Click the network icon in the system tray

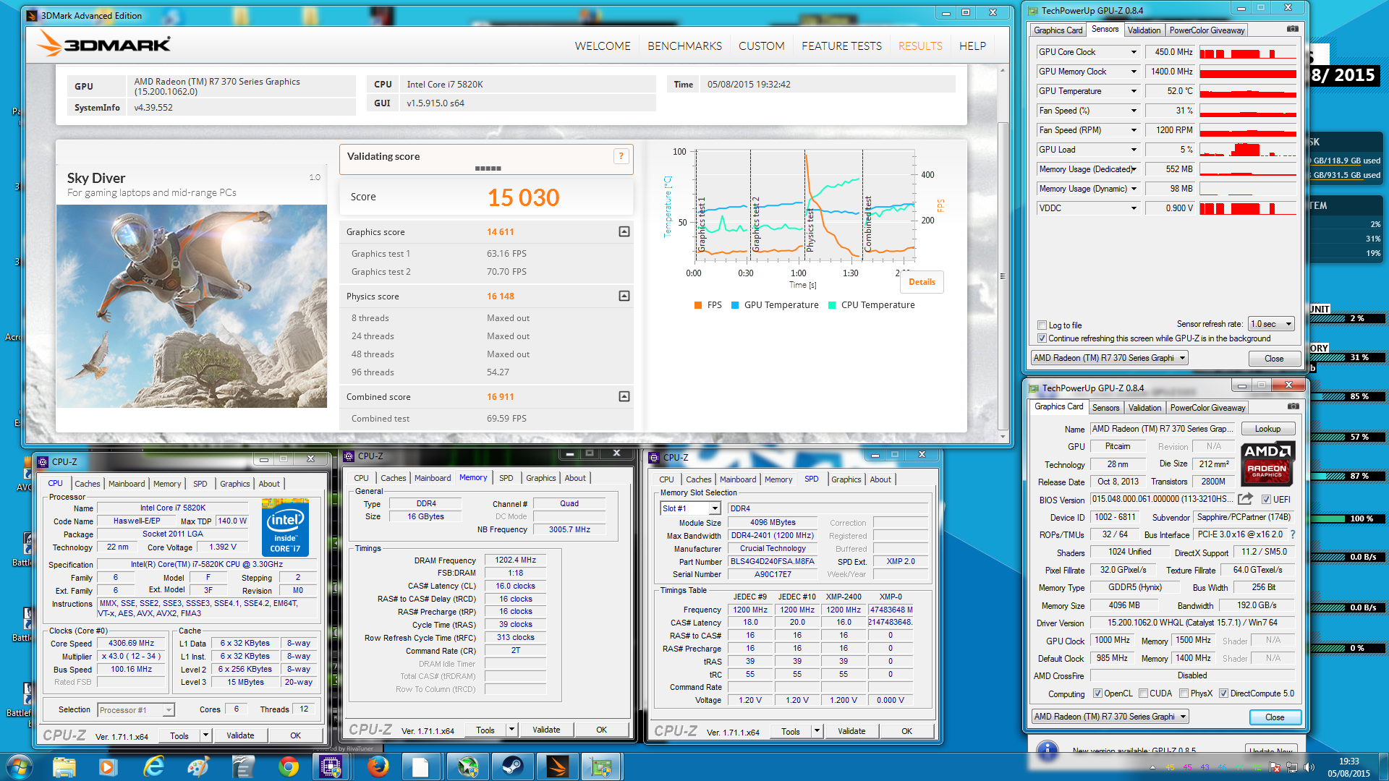point(1293,767)
